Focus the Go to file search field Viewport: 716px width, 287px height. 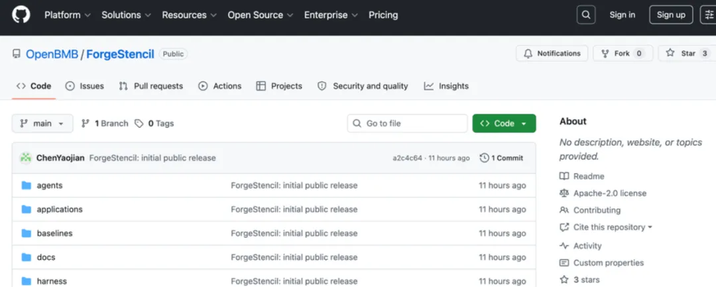pyautogui.click(x=407, y=124)
